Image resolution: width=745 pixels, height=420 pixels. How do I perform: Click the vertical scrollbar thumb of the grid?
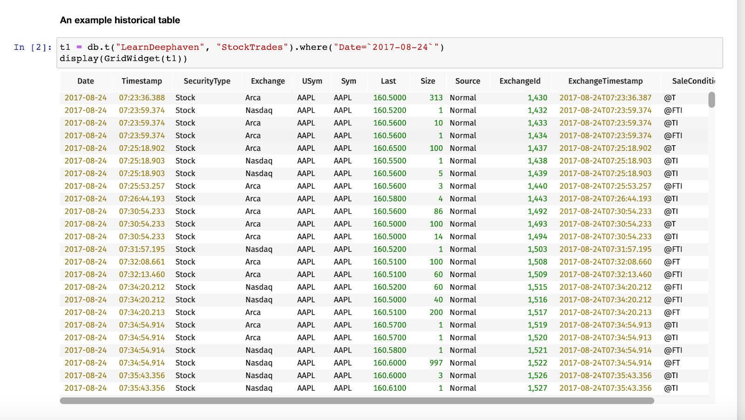pos(711,100)
